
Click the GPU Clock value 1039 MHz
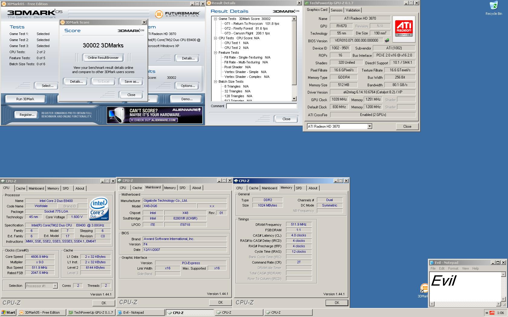(x=339, y=99)
